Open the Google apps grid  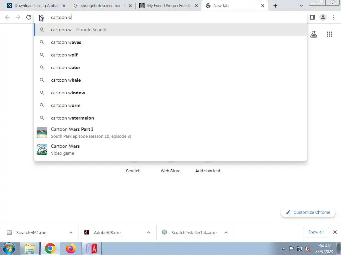(330, 34)
